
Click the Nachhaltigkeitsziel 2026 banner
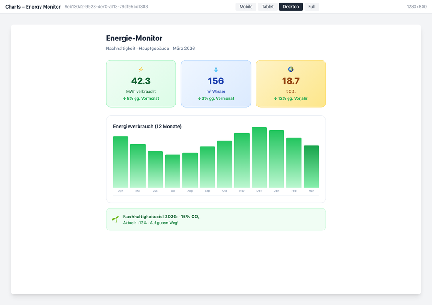tap(216, 219)
